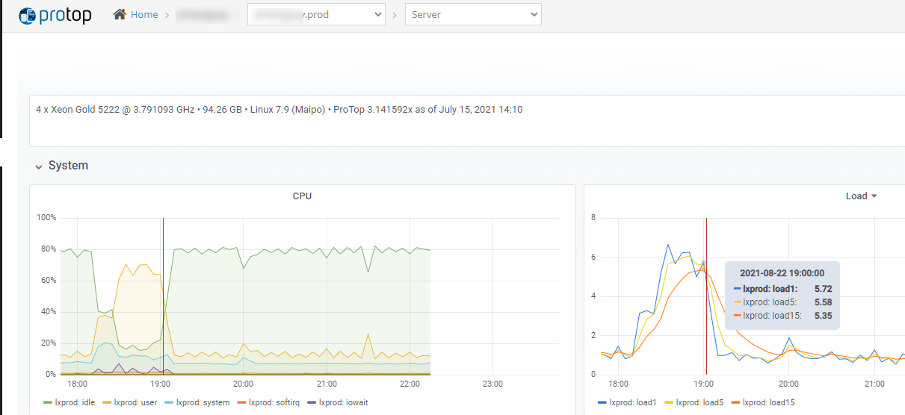This screenshot has height=415, width=905.
Task: Click the load1 value 5.72 in tooltip
Action: 823,288
